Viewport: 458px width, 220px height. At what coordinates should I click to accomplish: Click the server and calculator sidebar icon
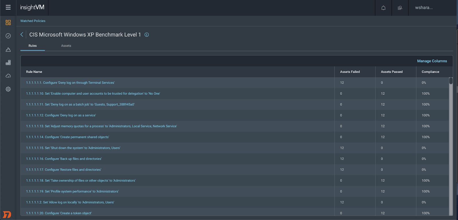[8, 63]
